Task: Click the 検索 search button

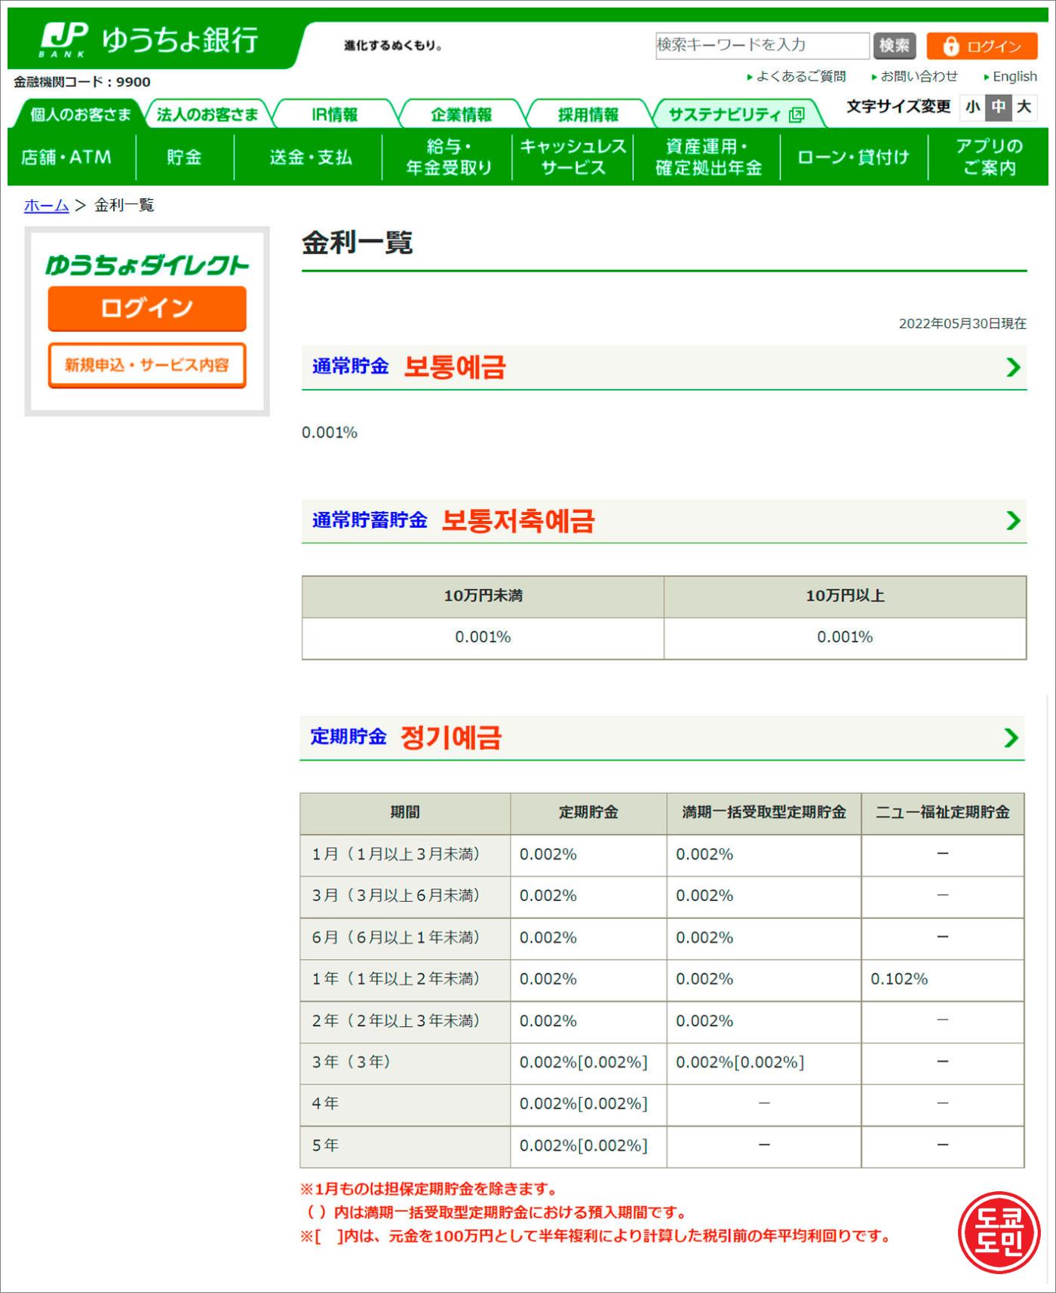Action: point(895,45)
